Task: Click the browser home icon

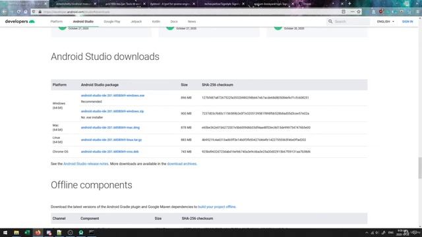Action: point(26,12)
